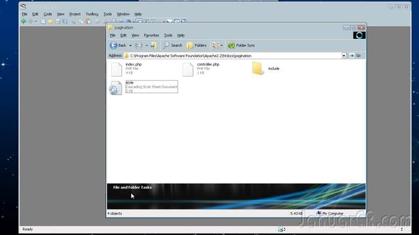
Task: Click the New file icon in editor toolbar
Action: pyautogui.click(x=43, y=22)
